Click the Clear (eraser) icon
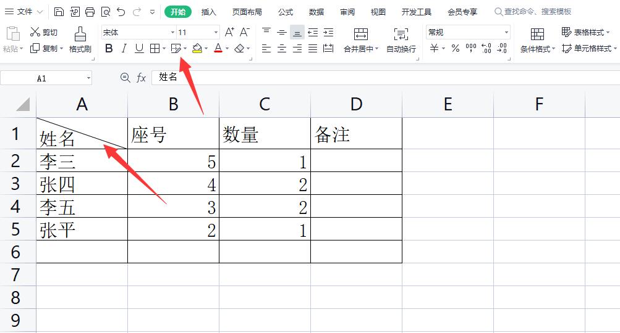This screenshot has height=333, width=620. click(x=239, y=49)
